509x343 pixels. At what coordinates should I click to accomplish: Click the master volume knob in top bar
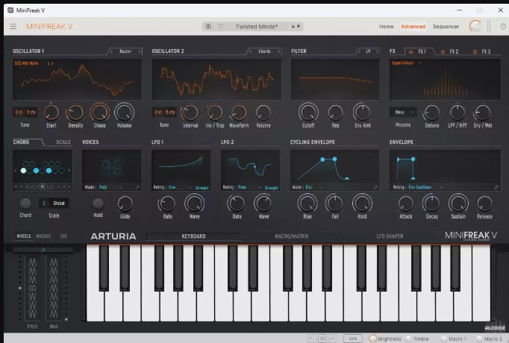[x=475, y=26]
